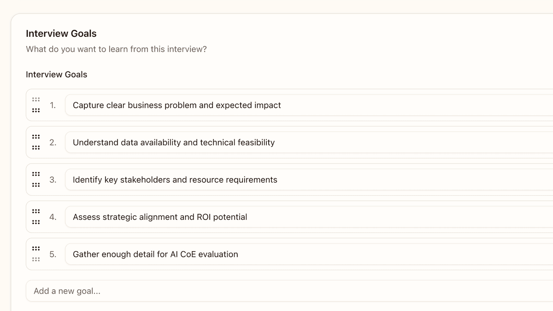Click the lower dot grid of goal 5's handle
The image size is (553, 311).
tap(36, 259)
